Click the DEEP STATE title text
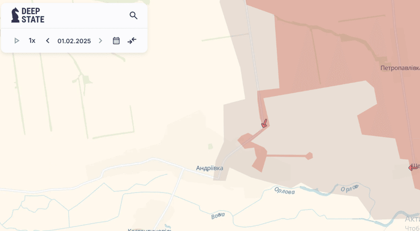 (33, 15)
